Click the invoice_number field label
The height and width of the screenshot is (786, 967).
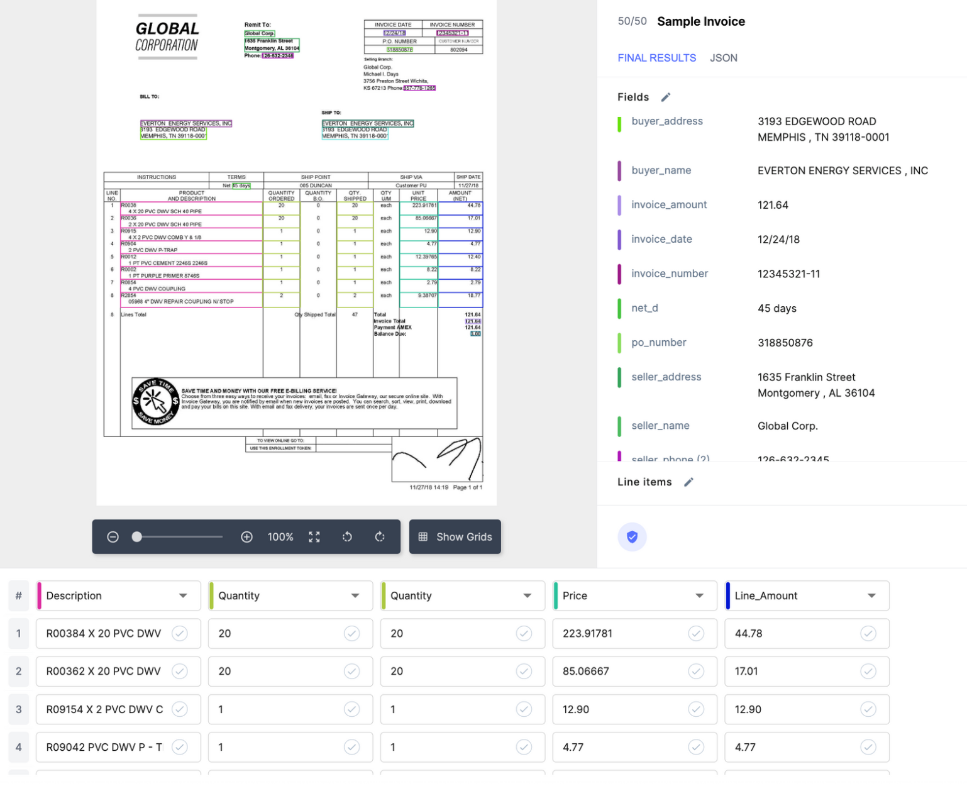(669, 274)
